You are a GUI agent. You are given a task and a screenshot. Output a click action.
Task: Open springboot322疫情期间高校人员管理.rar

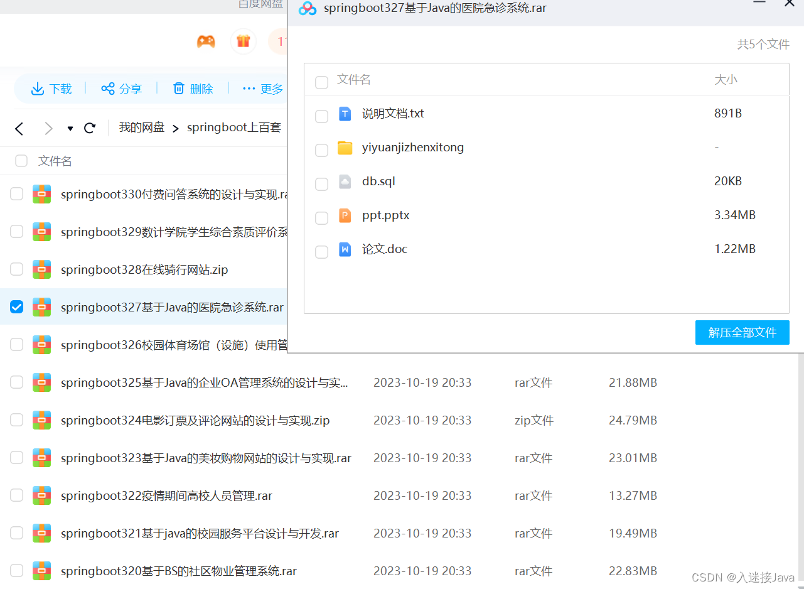click(166, 495)
